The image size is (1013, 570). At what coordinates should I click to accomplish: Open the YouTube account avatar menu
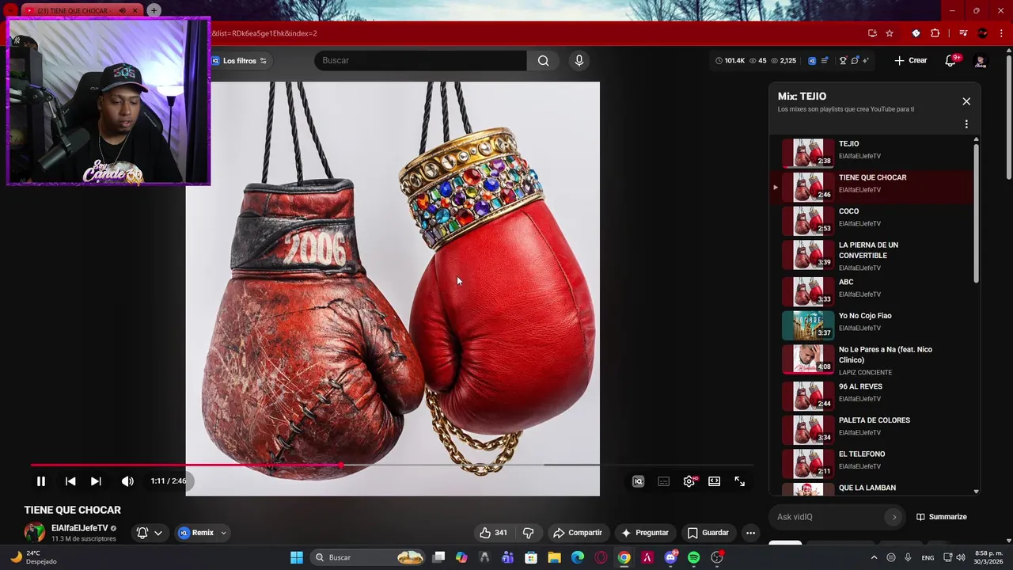(981, 60)
